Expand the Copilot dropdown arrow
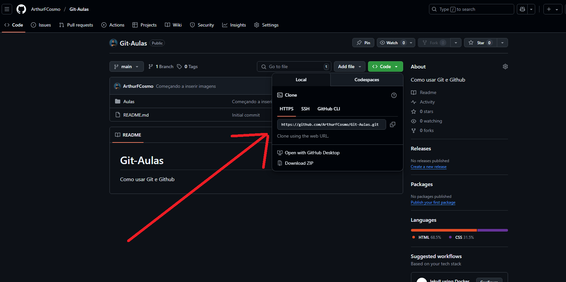 pyautogui.click(x=531, y=9)
